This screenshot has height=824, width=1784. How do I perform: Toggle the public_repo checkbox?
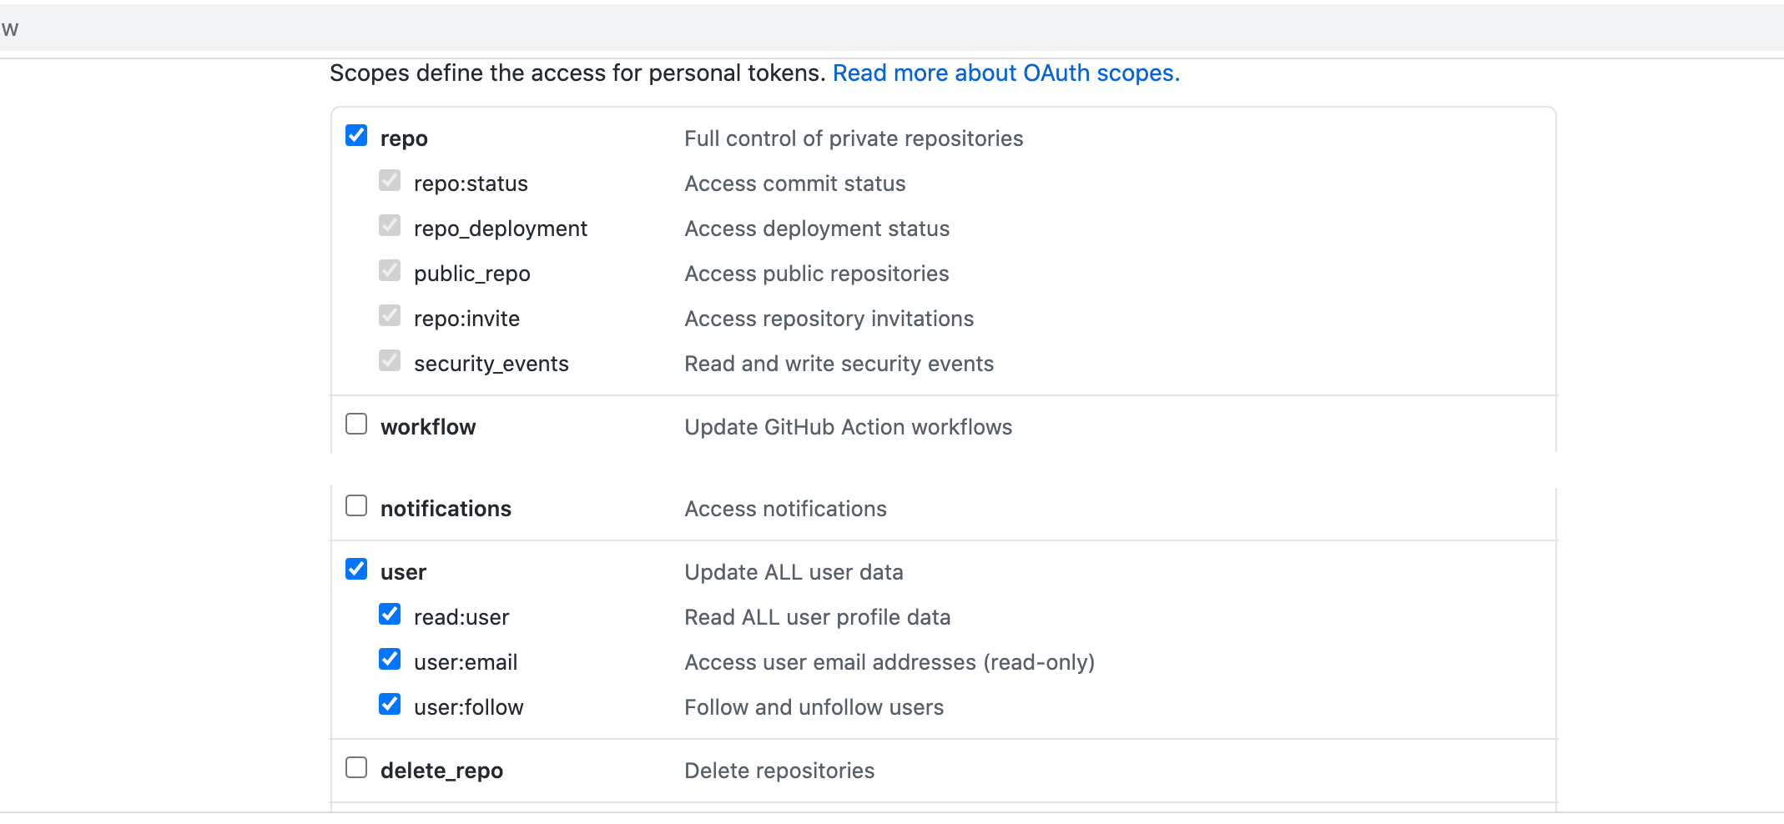tap(390, 270)
